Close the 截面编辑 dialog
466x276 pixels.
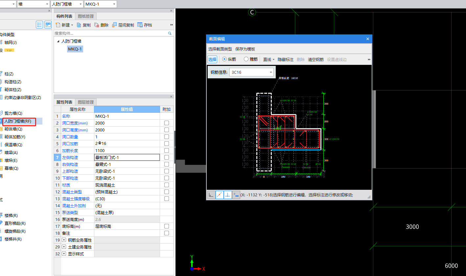coord(368,39)
